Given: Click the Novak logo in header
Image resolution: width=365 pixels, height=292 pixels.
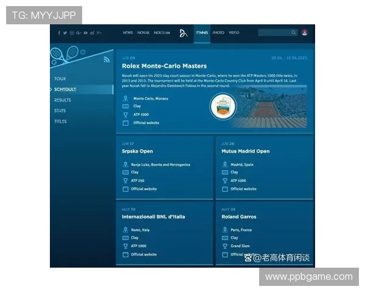Looking at the screenshot, I should coord(183,33).
